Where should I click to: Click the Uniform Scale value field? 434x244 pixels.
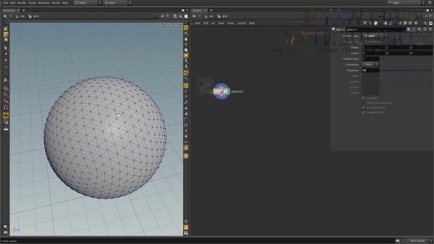pos(371,59)
